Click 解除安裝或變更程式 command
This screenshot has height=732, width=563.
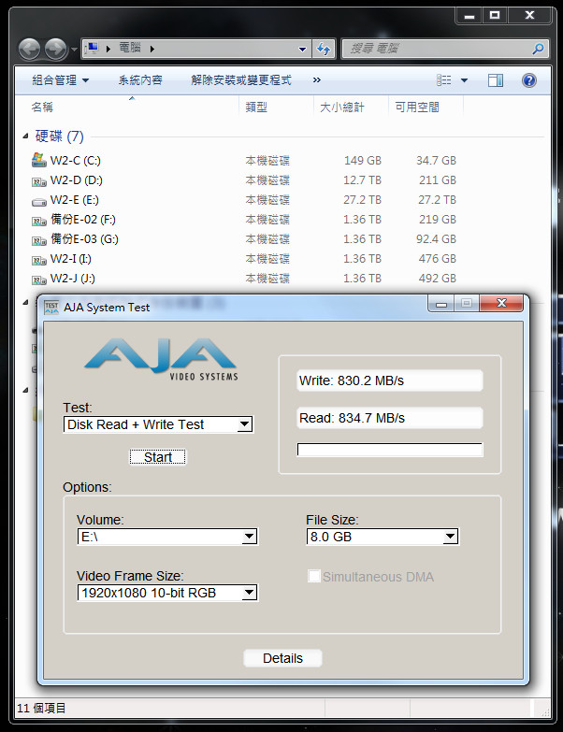coord(241,80)
